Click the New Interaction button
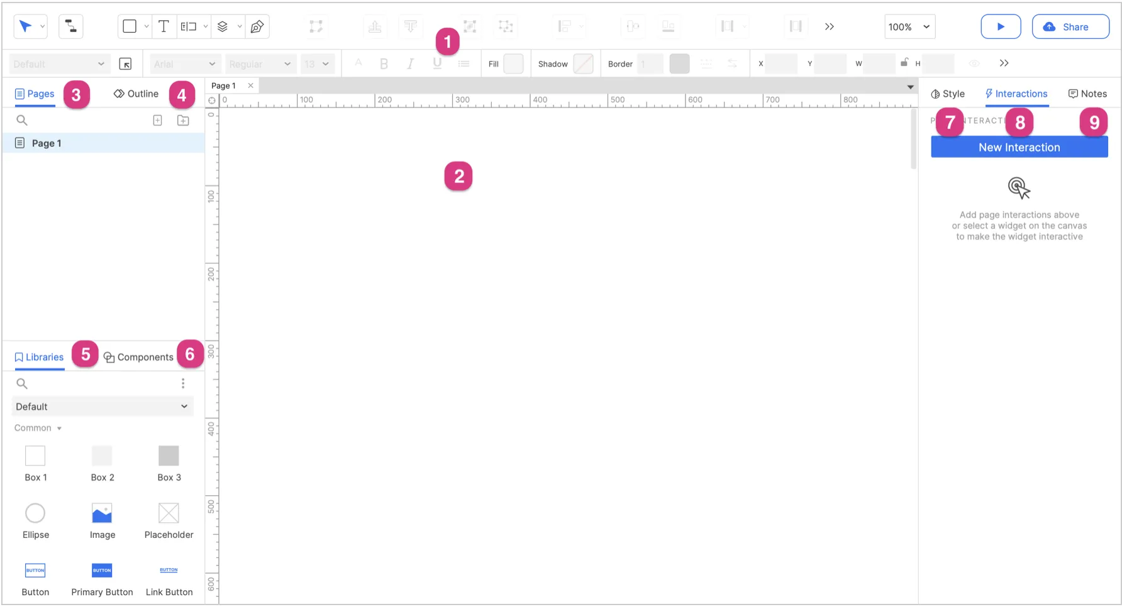The height and width of the screenshot is (607, 1122). (x=1019, y=147)
